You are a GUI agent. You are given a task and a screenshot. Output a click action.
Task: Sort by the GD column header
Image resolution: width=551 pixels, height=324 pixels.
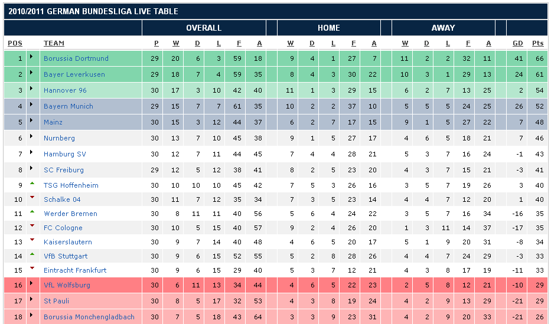coord(517,43)
